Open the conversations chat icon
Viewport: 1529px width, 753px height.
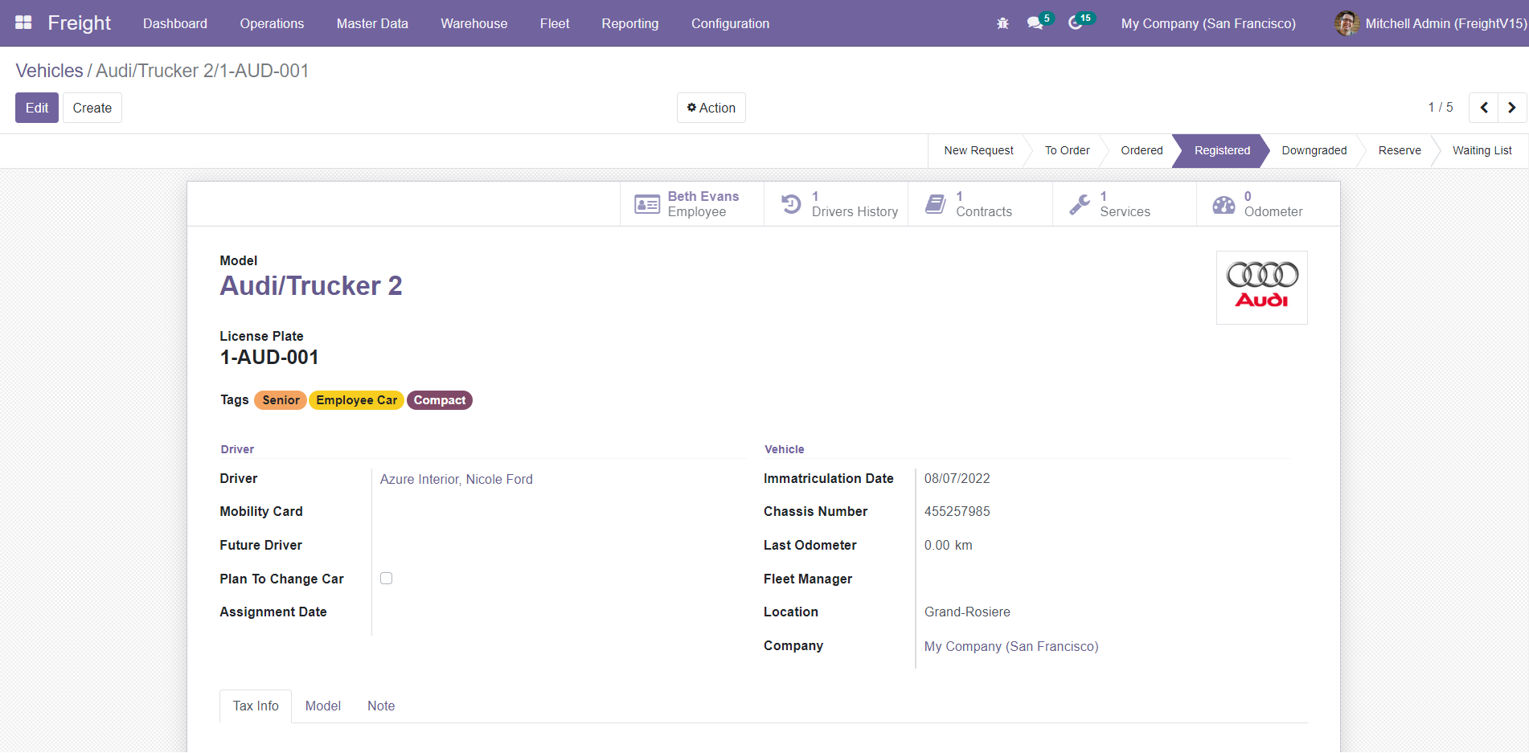tap(1035, 23)
